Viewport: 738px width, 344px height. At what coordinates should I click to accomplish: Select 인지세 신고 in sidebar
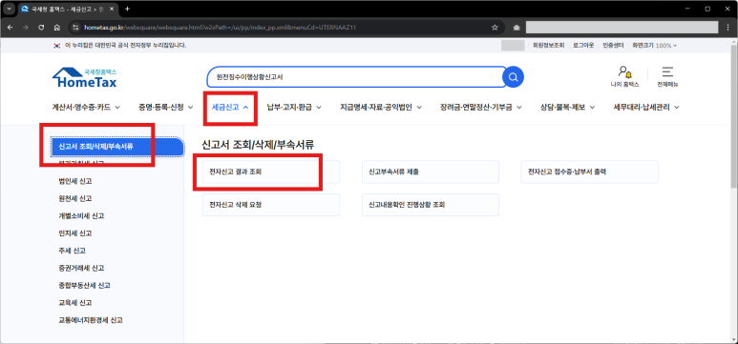click(x=75, y=233)
